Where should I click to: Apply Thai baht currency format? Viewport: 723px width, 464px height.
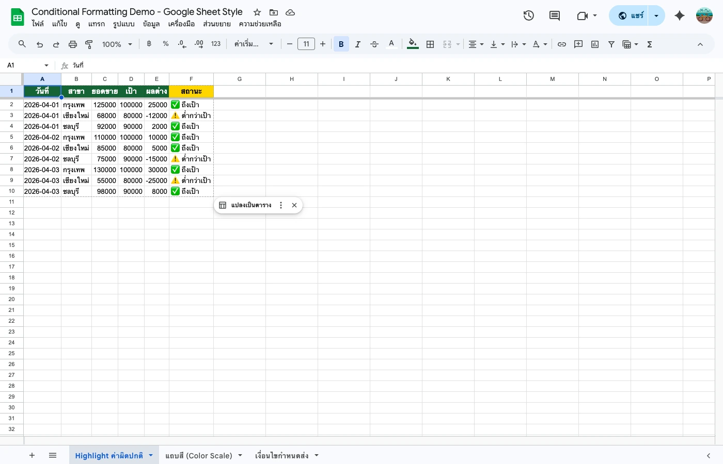[x=149, y=44]
